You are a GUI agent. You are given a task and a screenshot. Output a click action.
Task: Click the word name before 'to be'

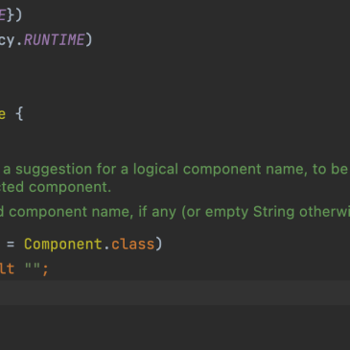pos(287,169)
